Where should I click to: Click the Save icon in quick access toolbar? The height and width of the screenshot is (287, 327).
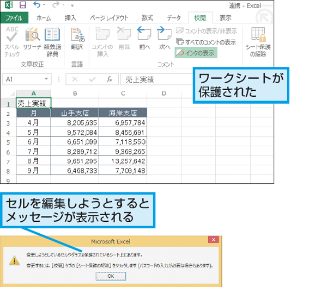pyautogui.click(x=23, y=5)
